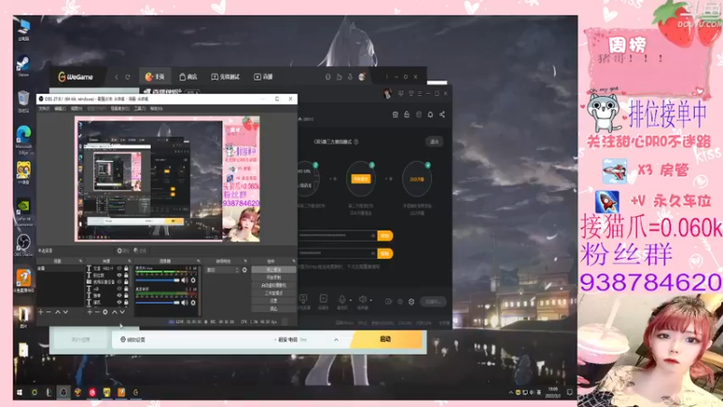The image size is (723, 407).
Task: Click the help question mark beside OBS mode title
Action: pos(356,142)
